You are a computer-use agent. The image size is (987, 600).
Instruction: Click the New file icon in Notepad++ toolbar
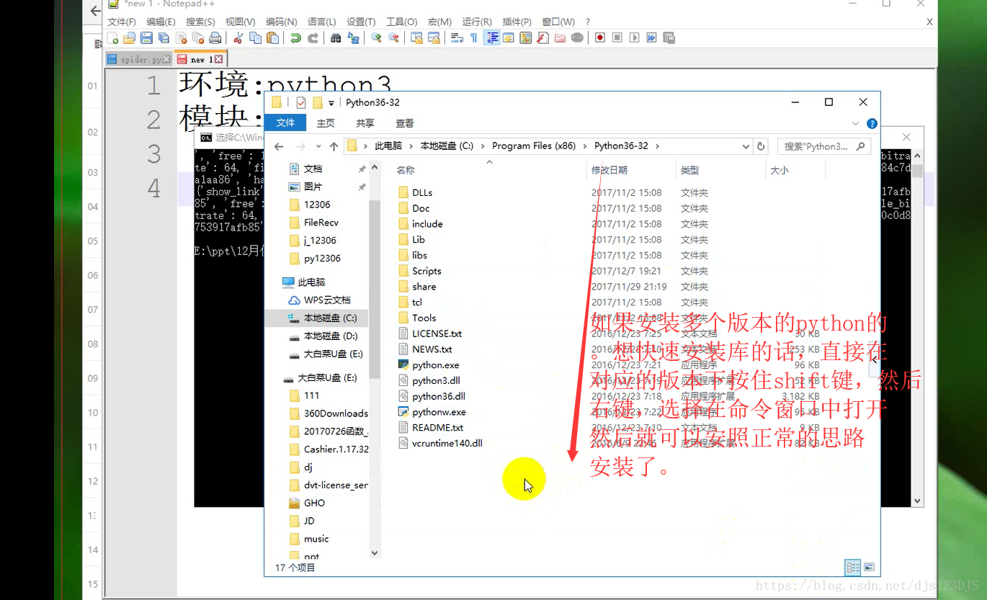point(113,38)
